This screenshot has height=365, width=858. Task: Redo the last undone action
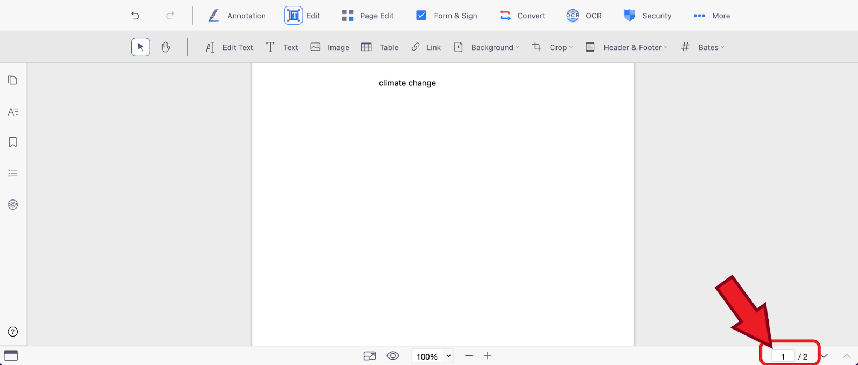click(170, 16)
